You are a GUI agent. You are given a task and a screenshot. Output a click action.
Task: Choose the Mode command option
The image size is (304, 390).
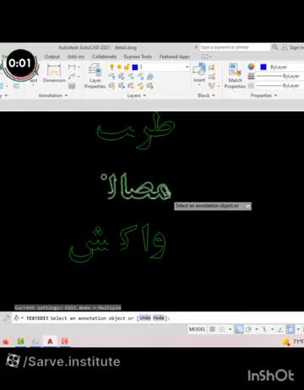pyautogui.click(x=159, y=318)
